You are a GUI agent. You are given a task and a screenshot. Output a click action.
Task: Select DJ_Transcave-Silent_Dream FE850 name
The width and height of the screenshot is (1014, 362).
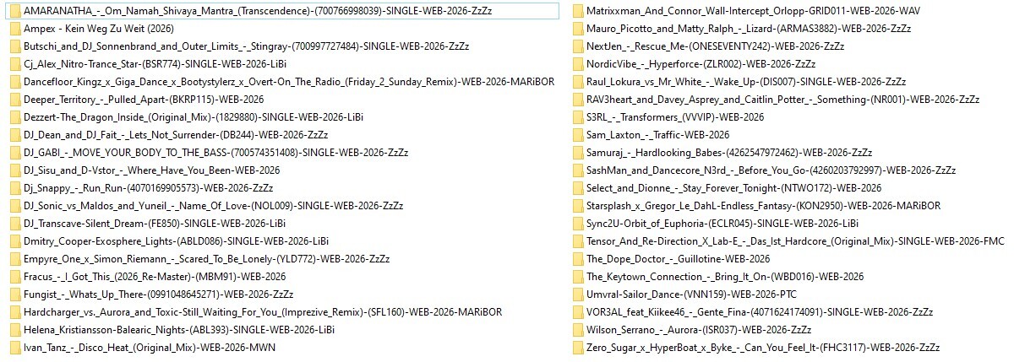pyautogui.click(x=155, y=224)
